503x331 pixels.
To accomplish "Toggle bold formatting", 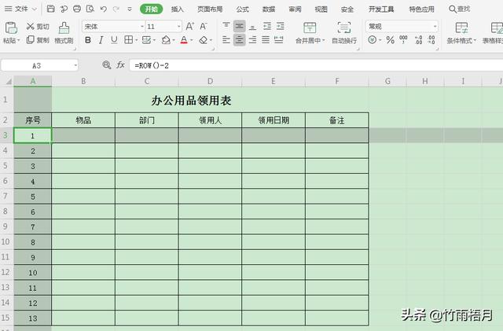I will coord(88,40).
